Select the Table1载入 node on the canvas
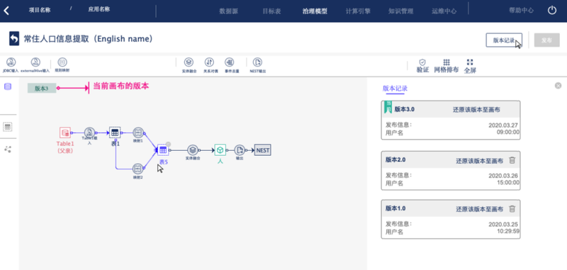 point(90,133)
